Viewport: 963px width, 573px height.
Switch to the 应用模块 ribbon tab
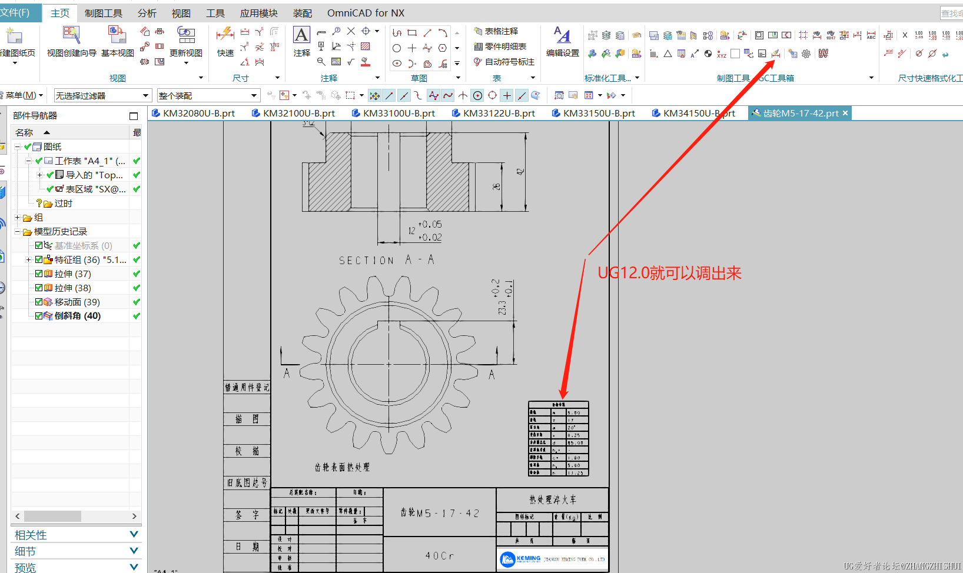pyautogui.click(x=258, y=13)
